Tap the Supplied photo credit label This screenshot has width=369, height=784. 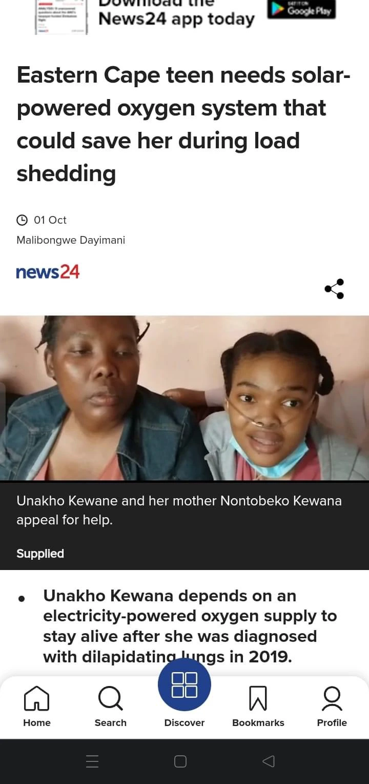point(40,554)
